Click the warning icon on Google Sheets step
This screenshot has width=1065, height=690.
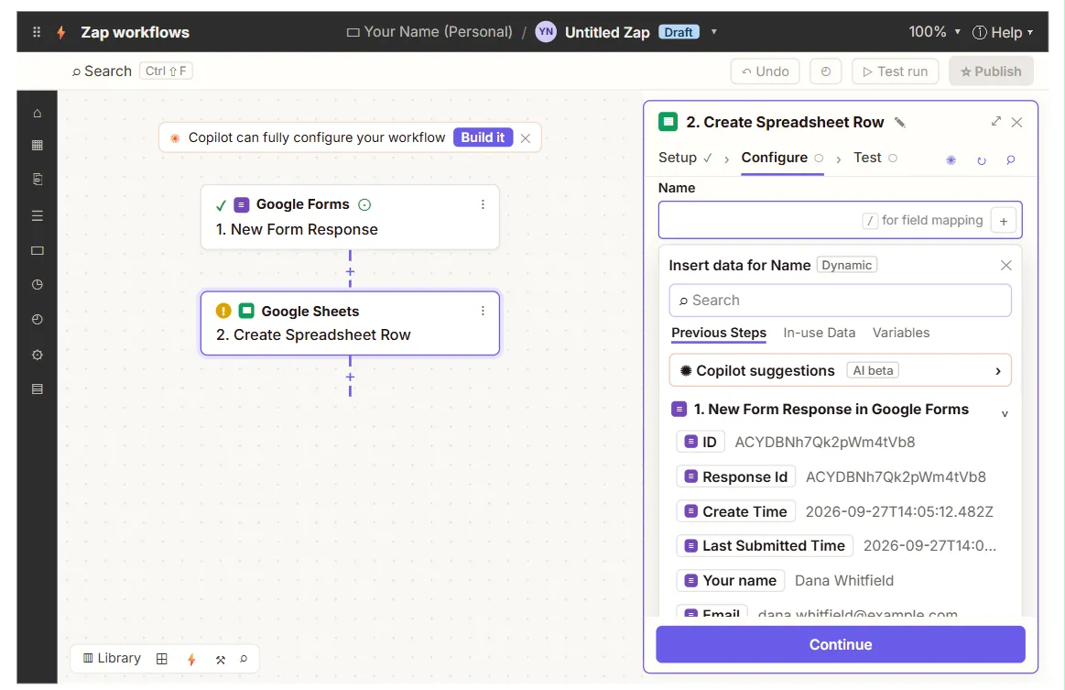click(x=223, y=311)
